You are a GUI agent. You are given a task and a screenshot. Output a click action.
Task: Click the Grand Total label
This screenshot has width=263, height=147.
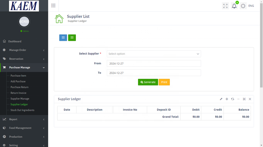[x=171, y=117]
